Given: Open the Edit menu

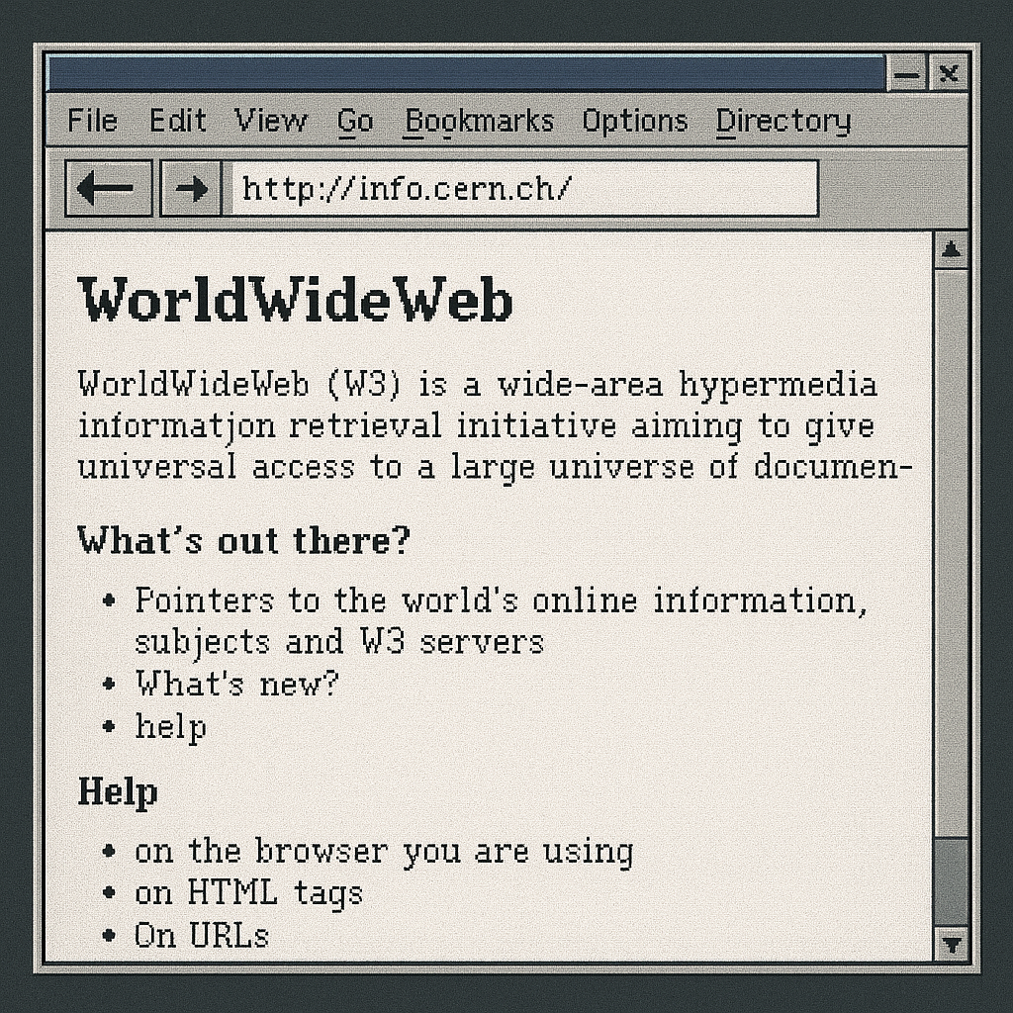Looking at the screenshot, I should click(x=178, y=121).
